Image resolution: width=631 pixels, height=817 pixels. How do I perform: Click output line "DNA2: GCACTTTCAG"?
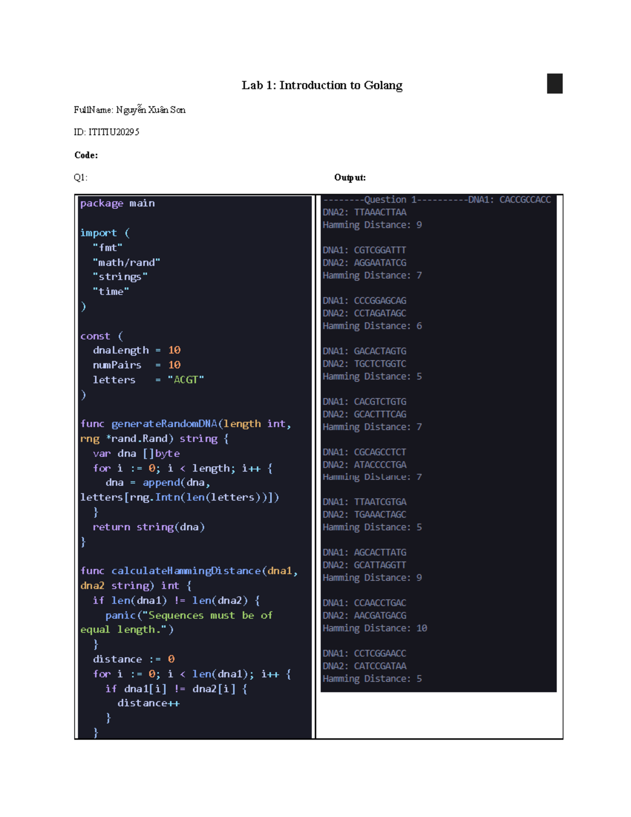[364, 415]
